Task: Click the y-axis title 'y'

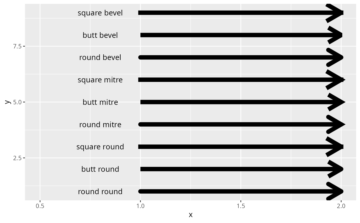Action: click(7, 102)
